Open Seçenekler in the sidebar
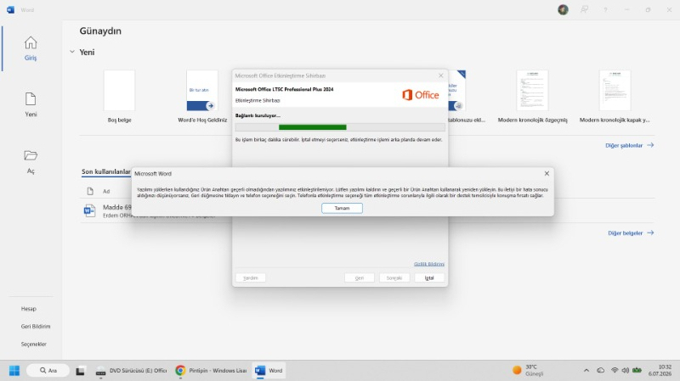This screenshot has width=680, height=381. coord(33,345)
